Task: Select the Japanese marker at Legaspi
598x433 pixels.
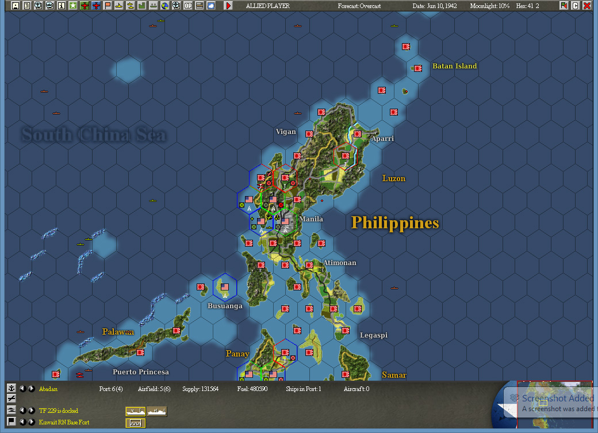Action: point(346,331)
